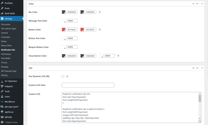Open General settings
This screenshot has height=125, width=208.
click(x=5, y=33)
